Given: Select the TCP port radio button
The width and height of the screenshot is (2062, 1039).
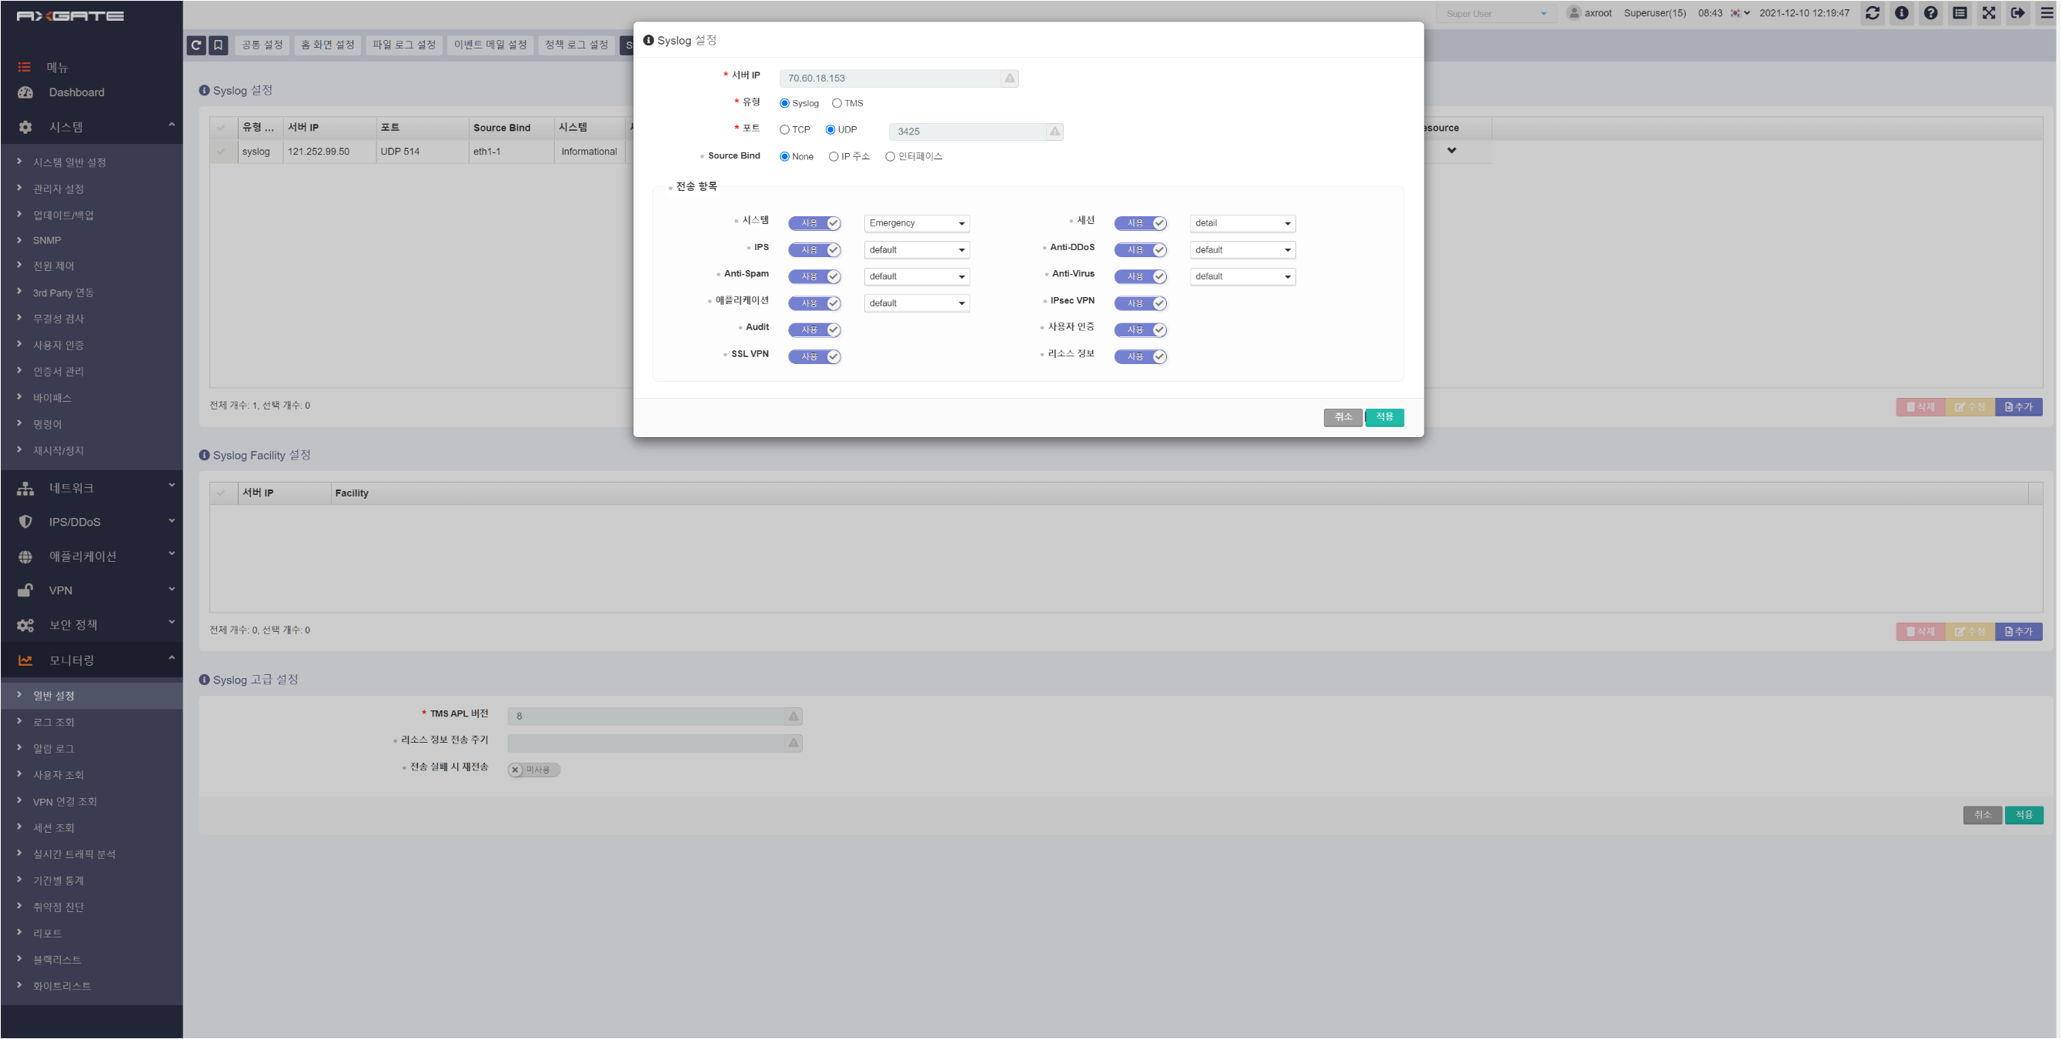Looking at the screenshot, I should tap(784, 129).
